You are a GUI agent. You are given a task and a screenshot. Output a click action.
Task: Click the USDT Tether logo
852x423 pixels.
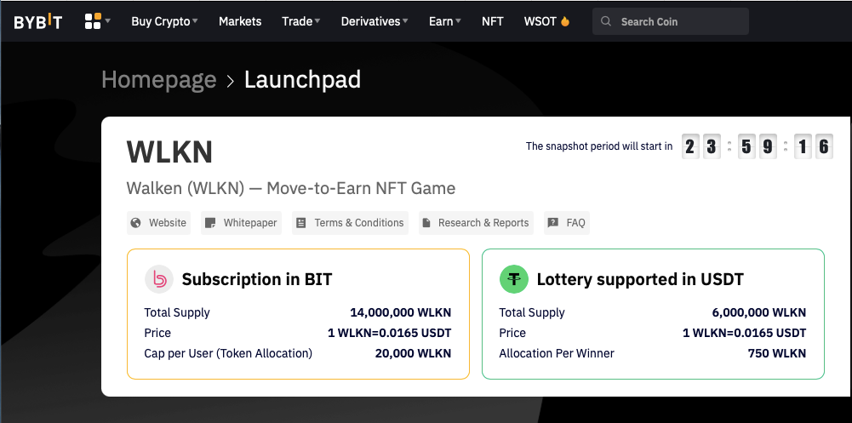point(514,280)
